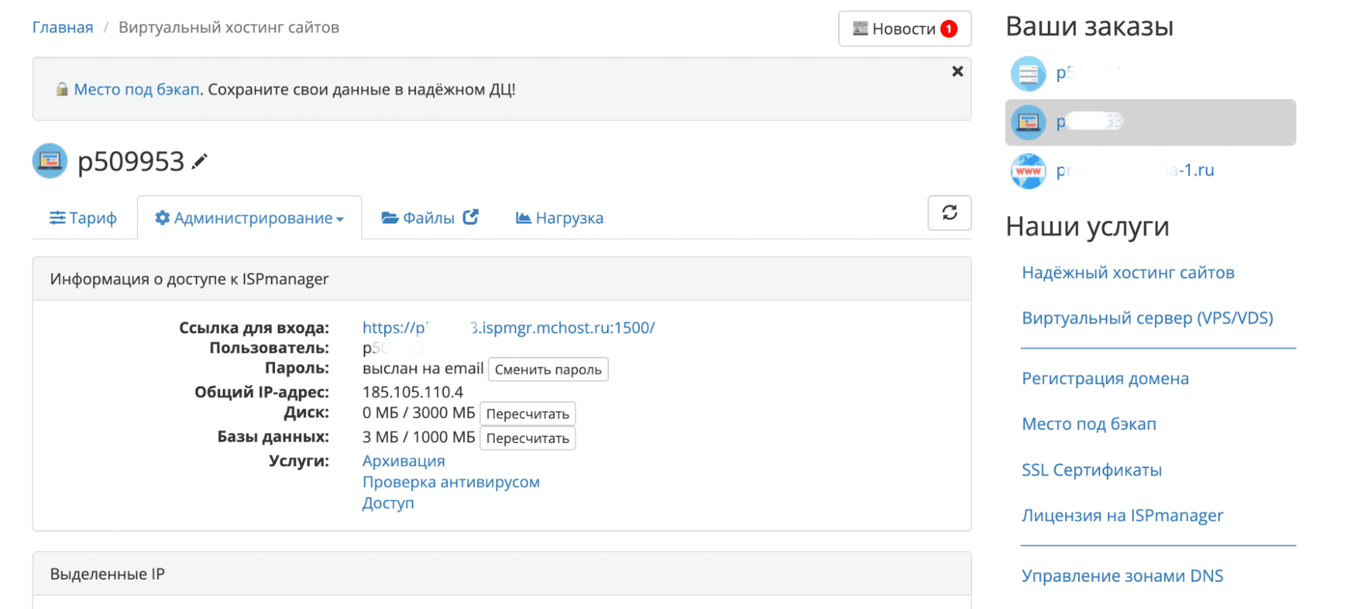
Task: Open sidebar Место под бэкап link
Action: (1088, 424)
